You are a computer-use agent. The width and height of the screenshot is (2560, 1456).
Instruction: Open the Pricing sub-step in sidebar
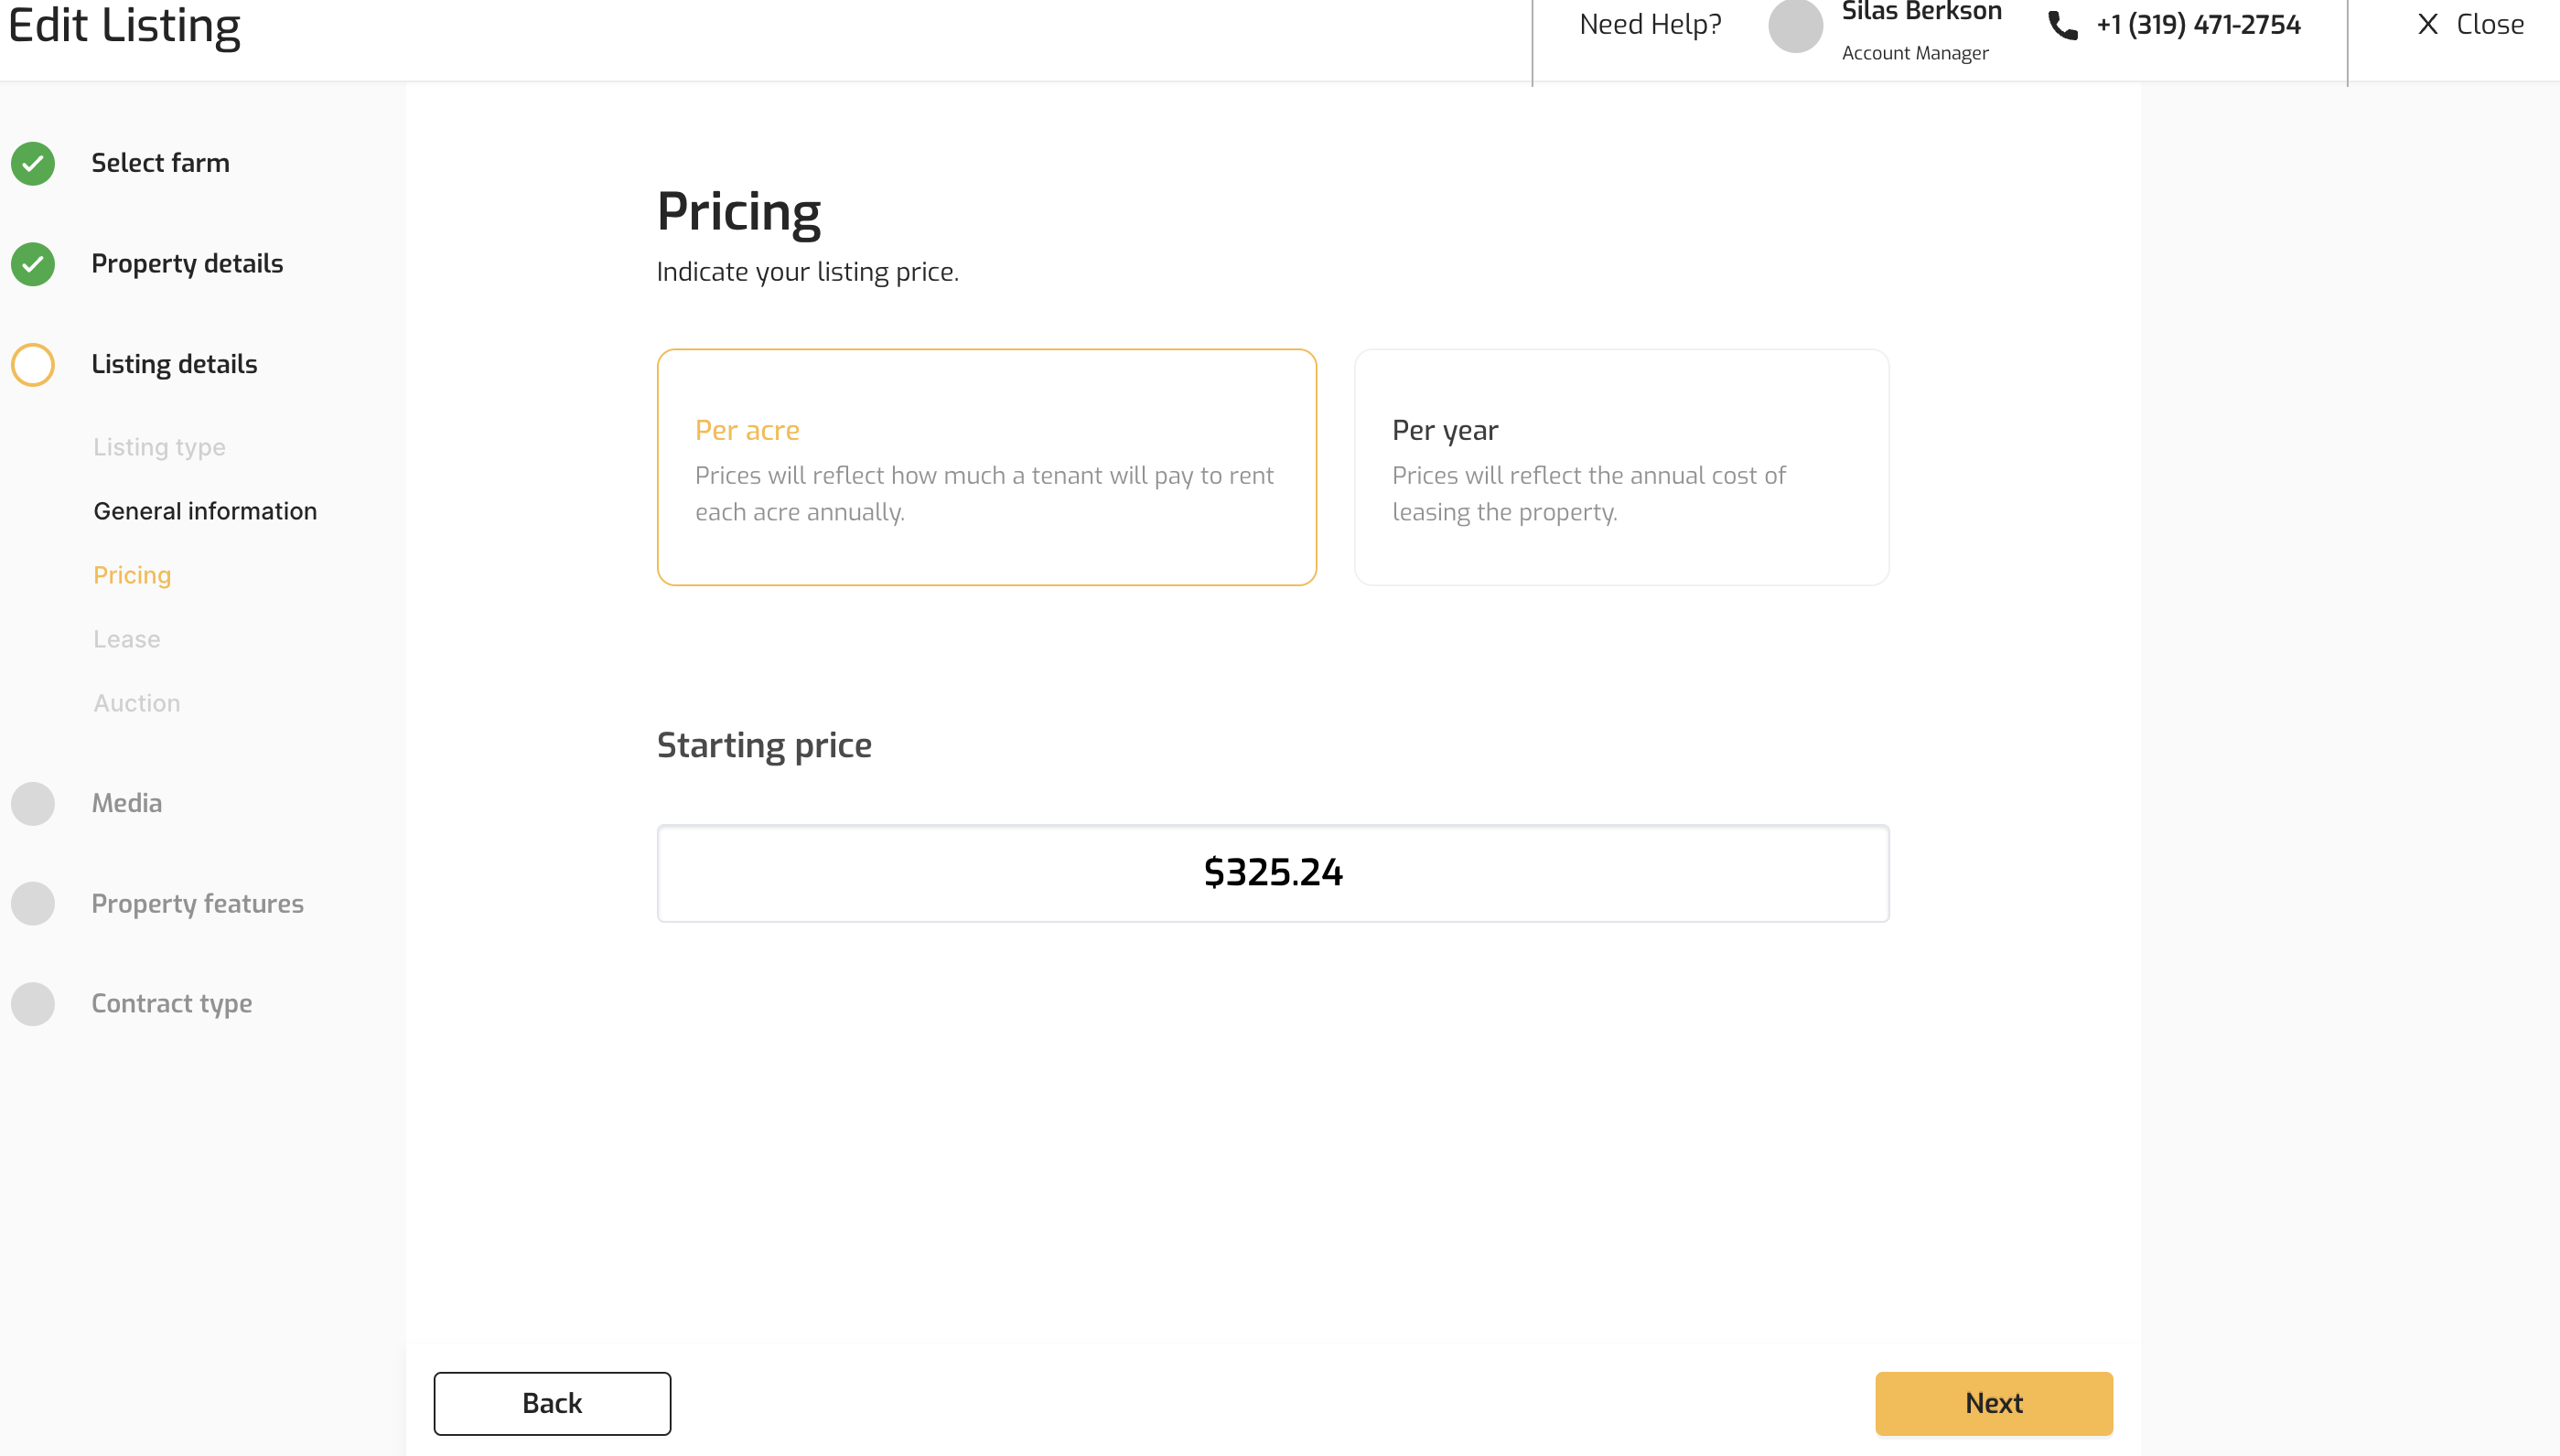[132, 575]
